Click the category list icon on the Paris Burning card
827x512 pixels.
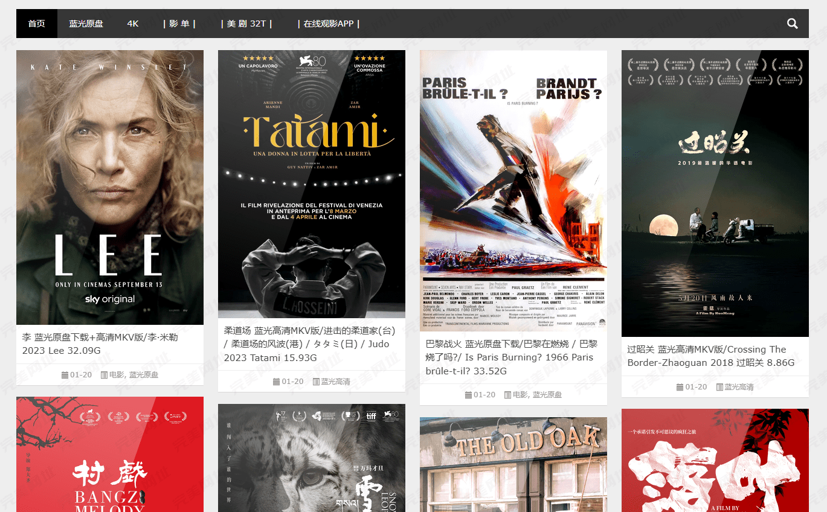507,395
